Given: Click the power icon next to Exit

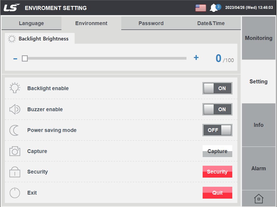Looking at the screenshot, I should (x=15, y=193).
